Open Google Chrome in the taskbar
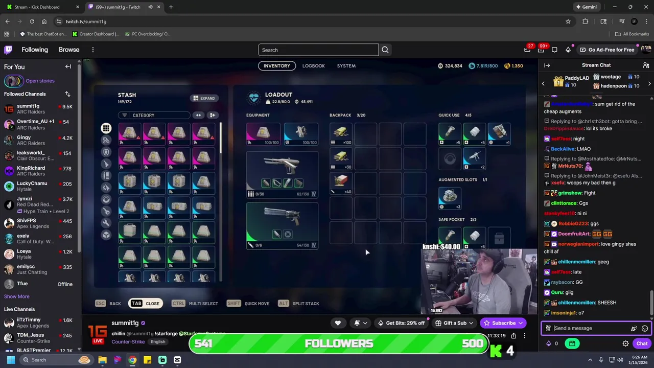The image size is (654, 368). coord(132,360)
